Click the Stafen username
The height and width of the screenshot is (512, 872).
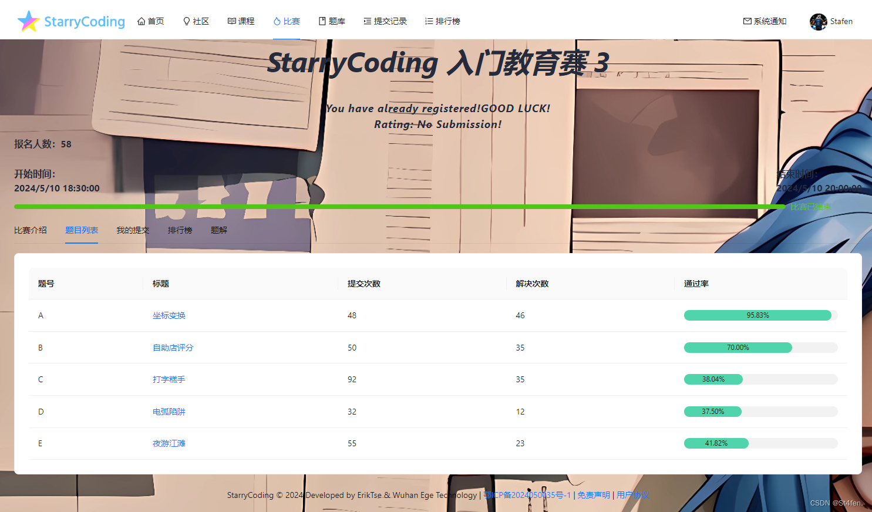click(841, 21)
